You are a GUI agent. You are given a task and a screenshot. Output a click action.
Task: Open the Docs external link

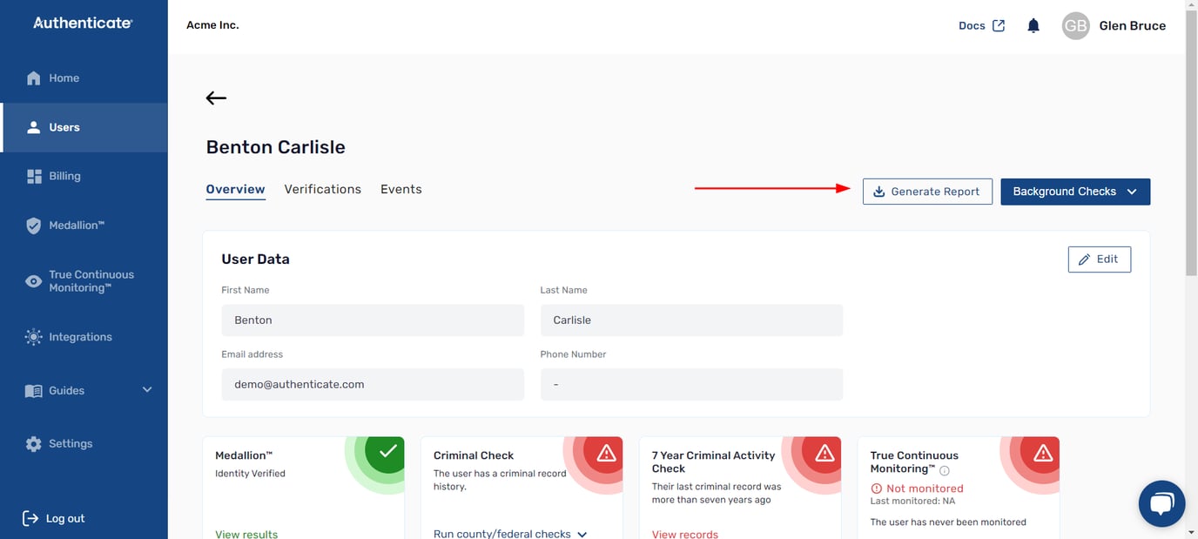(981, 26)
